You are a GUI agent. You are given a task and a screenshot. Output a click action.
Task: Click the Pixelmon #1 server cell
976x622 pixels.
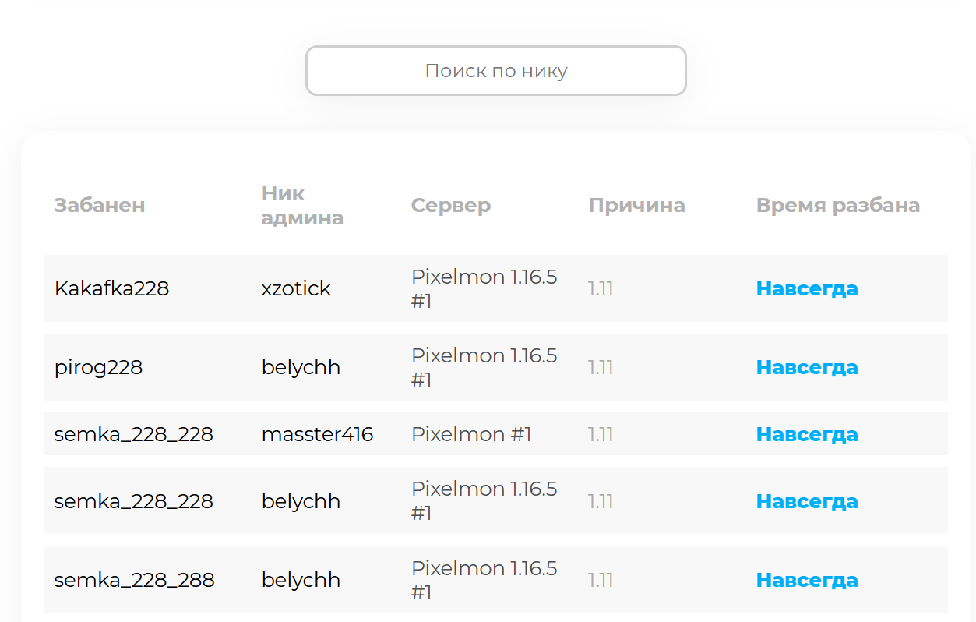tap(470, 434)
